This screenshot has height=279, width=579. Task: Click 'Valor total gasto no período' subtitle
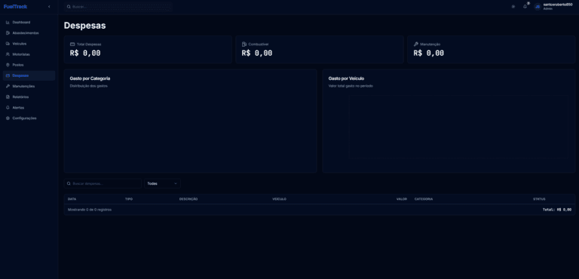click(351, 86)
